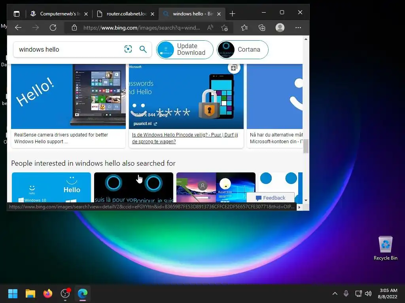The height and width of the screenshot is (303, 405).
Task: Open the OBS Studio taskbar icon
Action: pos(65,294)
